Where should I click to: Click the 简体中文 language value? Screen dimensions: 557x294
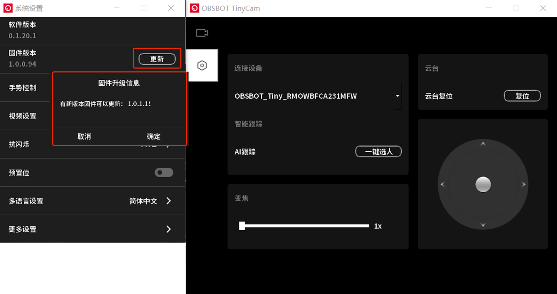(x=143, y=201)
